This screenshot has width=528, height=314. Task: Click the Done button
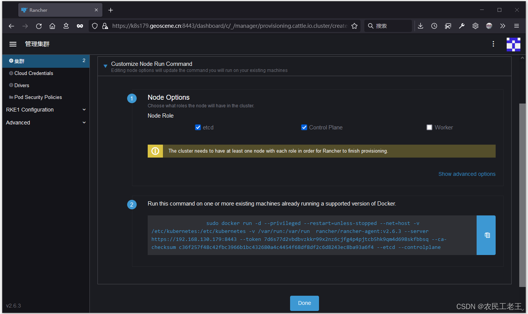pos(305,303)
